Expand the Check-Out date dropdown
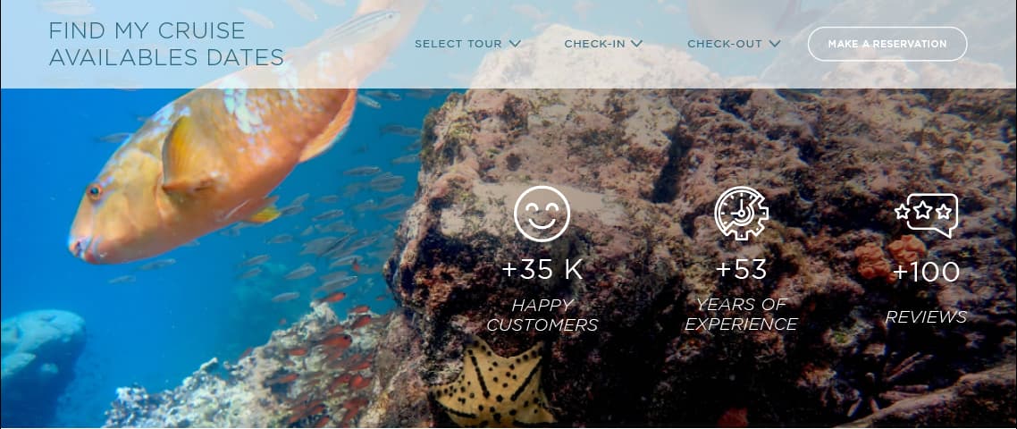This screenshot has height=429, width=1017. point(734,44)
